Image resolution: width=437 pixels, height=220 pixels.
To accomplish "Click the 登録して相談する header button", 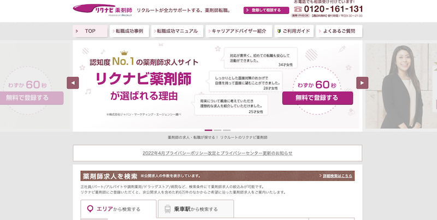I will pyautogui.click(x=266, y=10).
